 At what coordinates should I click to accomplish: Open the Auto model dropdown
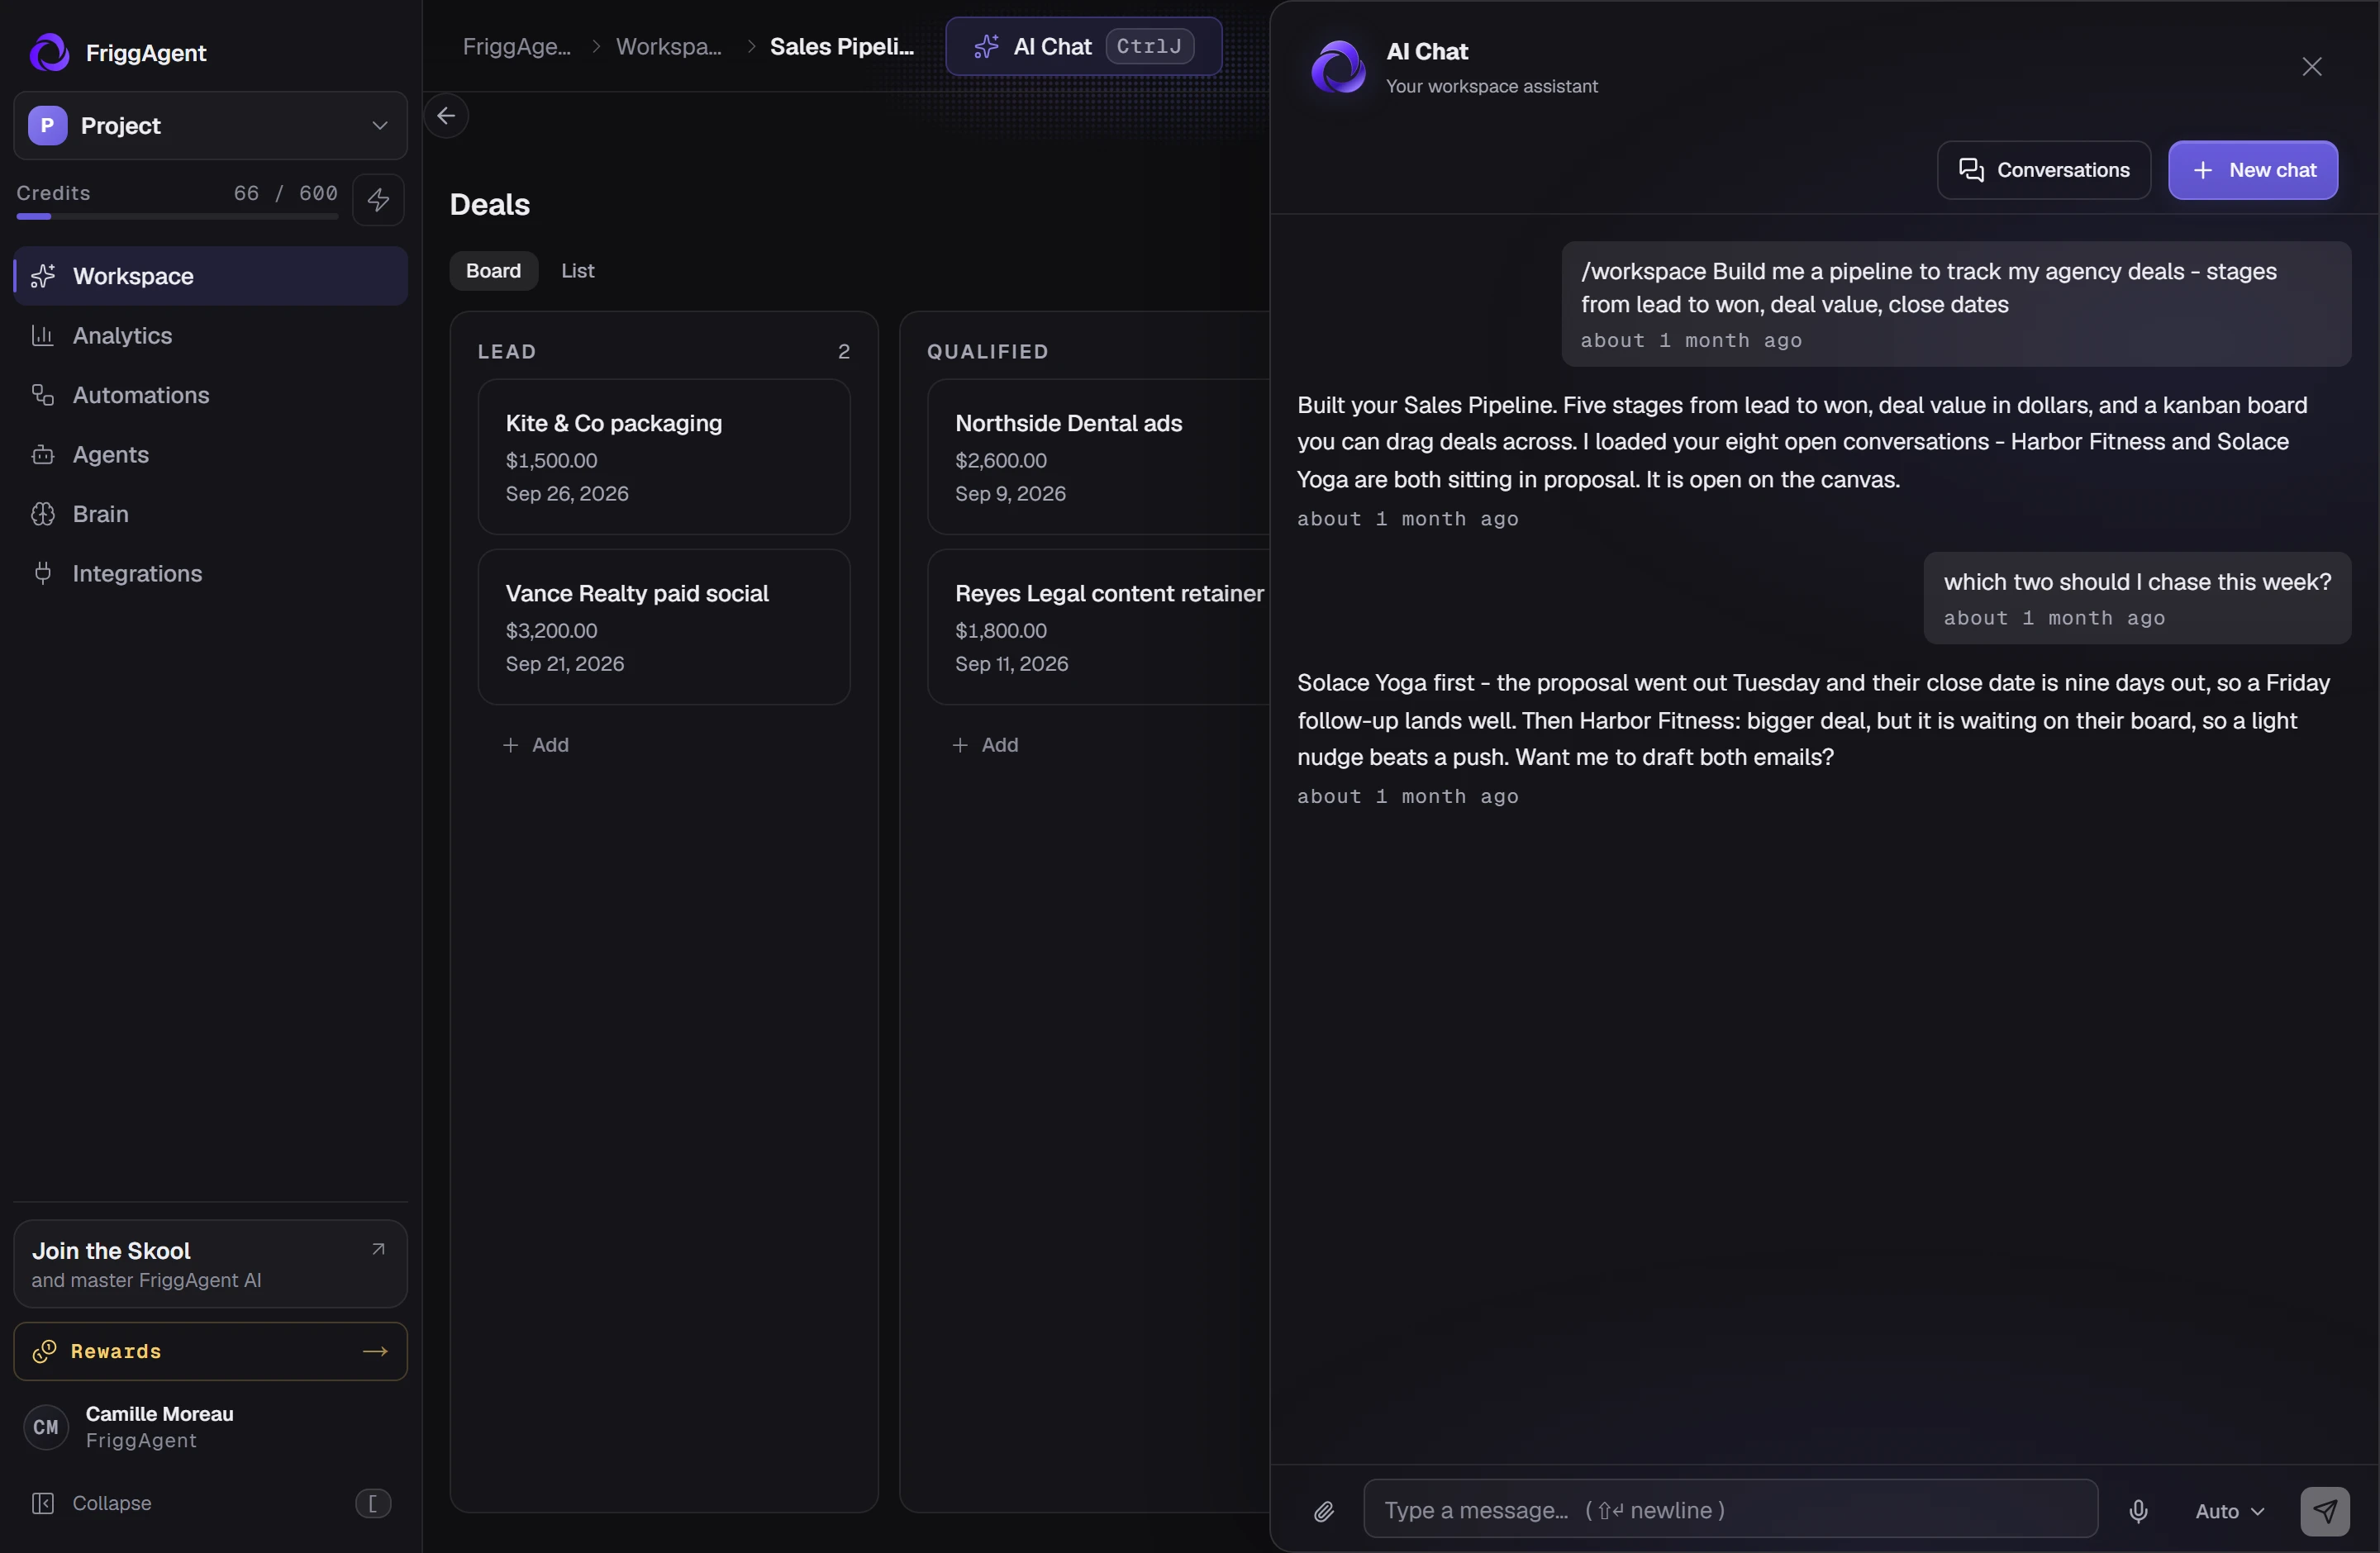[2229, 1511]
